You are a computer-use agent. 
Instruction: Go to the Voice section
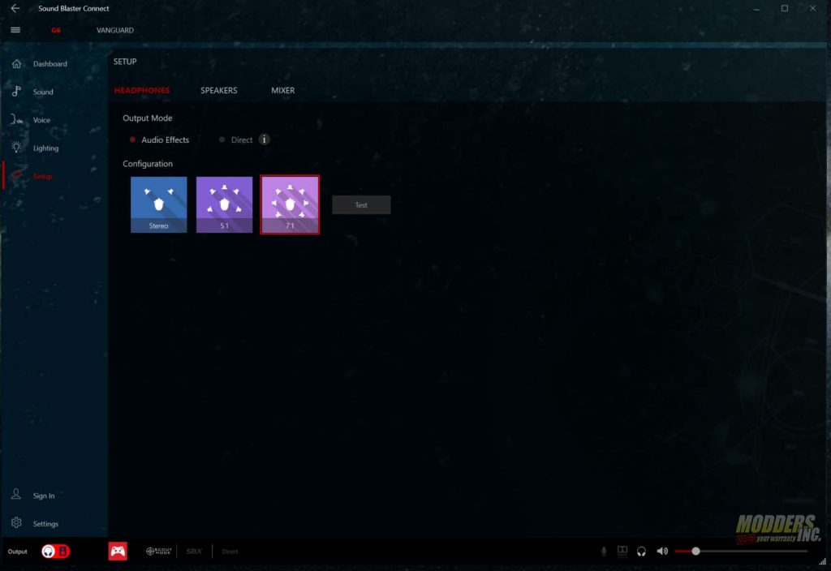click(41, 120)
